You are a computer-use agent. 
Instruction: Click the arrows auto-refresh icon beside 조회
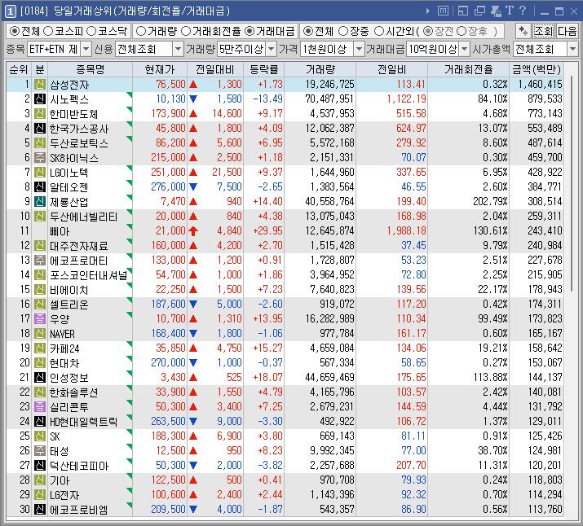coord(523,31)
